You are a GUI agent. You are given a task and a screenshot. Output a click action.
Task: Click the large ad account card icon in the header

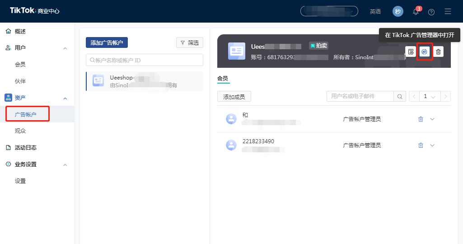pyautogui.click(x=237, y=51)
